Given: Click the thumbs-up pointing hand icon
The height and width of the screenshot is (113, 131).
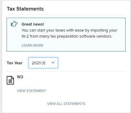Looking at the screenshot, I should point(14,24).
